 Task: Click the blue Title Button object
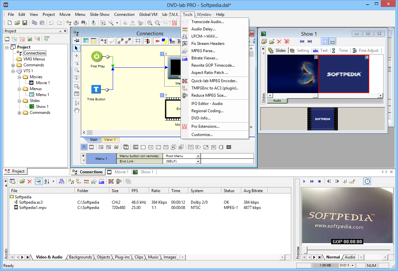(96, 89)
